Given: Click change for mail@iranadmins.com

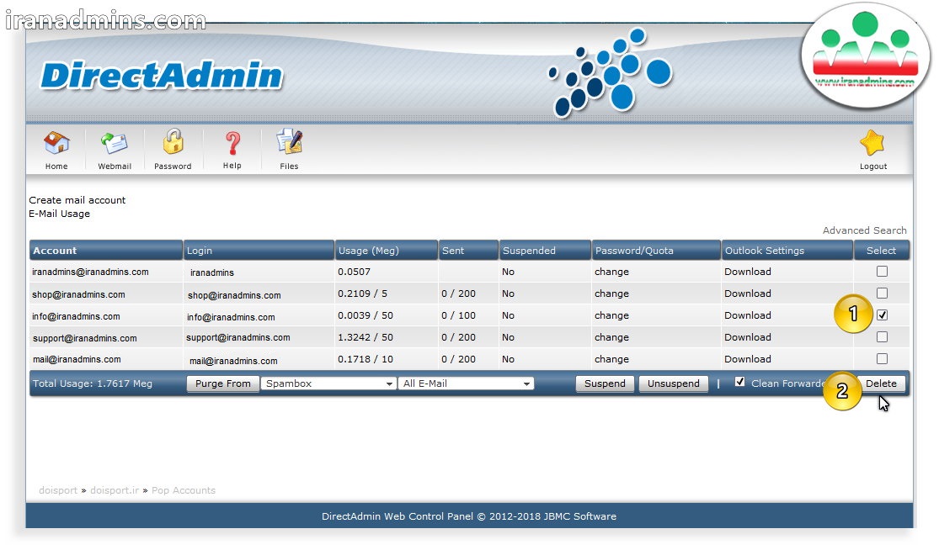Looking at the screenshot, I should (x=611, y=359).
